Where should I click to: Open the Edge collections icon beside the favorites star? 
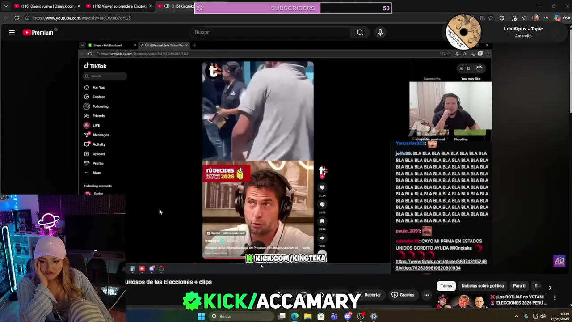pyautogui.click(x=482, y=18)
